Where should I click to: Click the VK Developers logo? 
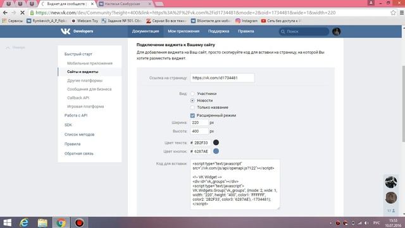(x=77, y=31)
